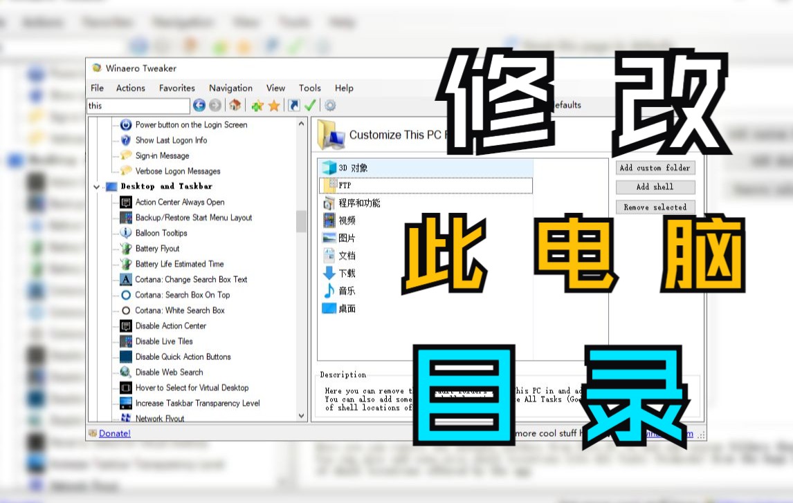Click the orange star favorites icon
The width and height of the screenshot is (793, 503).
273,105
